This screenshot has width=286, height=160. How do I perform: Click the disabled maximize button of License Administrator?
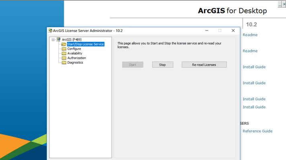220,30
